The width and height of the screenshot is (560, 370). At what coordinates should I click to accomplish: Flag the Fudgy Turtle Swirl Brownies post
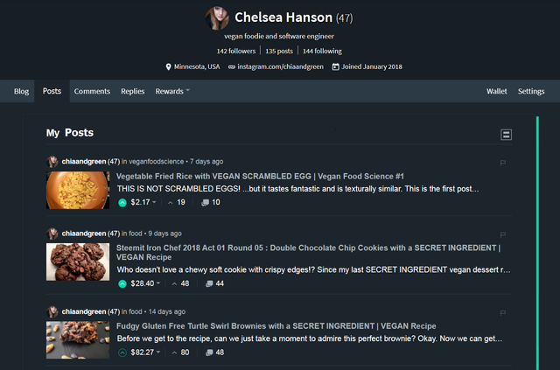click(503, 313)
